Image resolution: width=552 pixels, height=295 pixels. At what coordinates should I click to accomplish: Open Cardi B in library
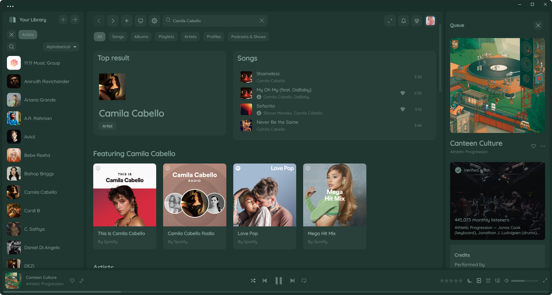pyautogui.click(x=43, y=211)
